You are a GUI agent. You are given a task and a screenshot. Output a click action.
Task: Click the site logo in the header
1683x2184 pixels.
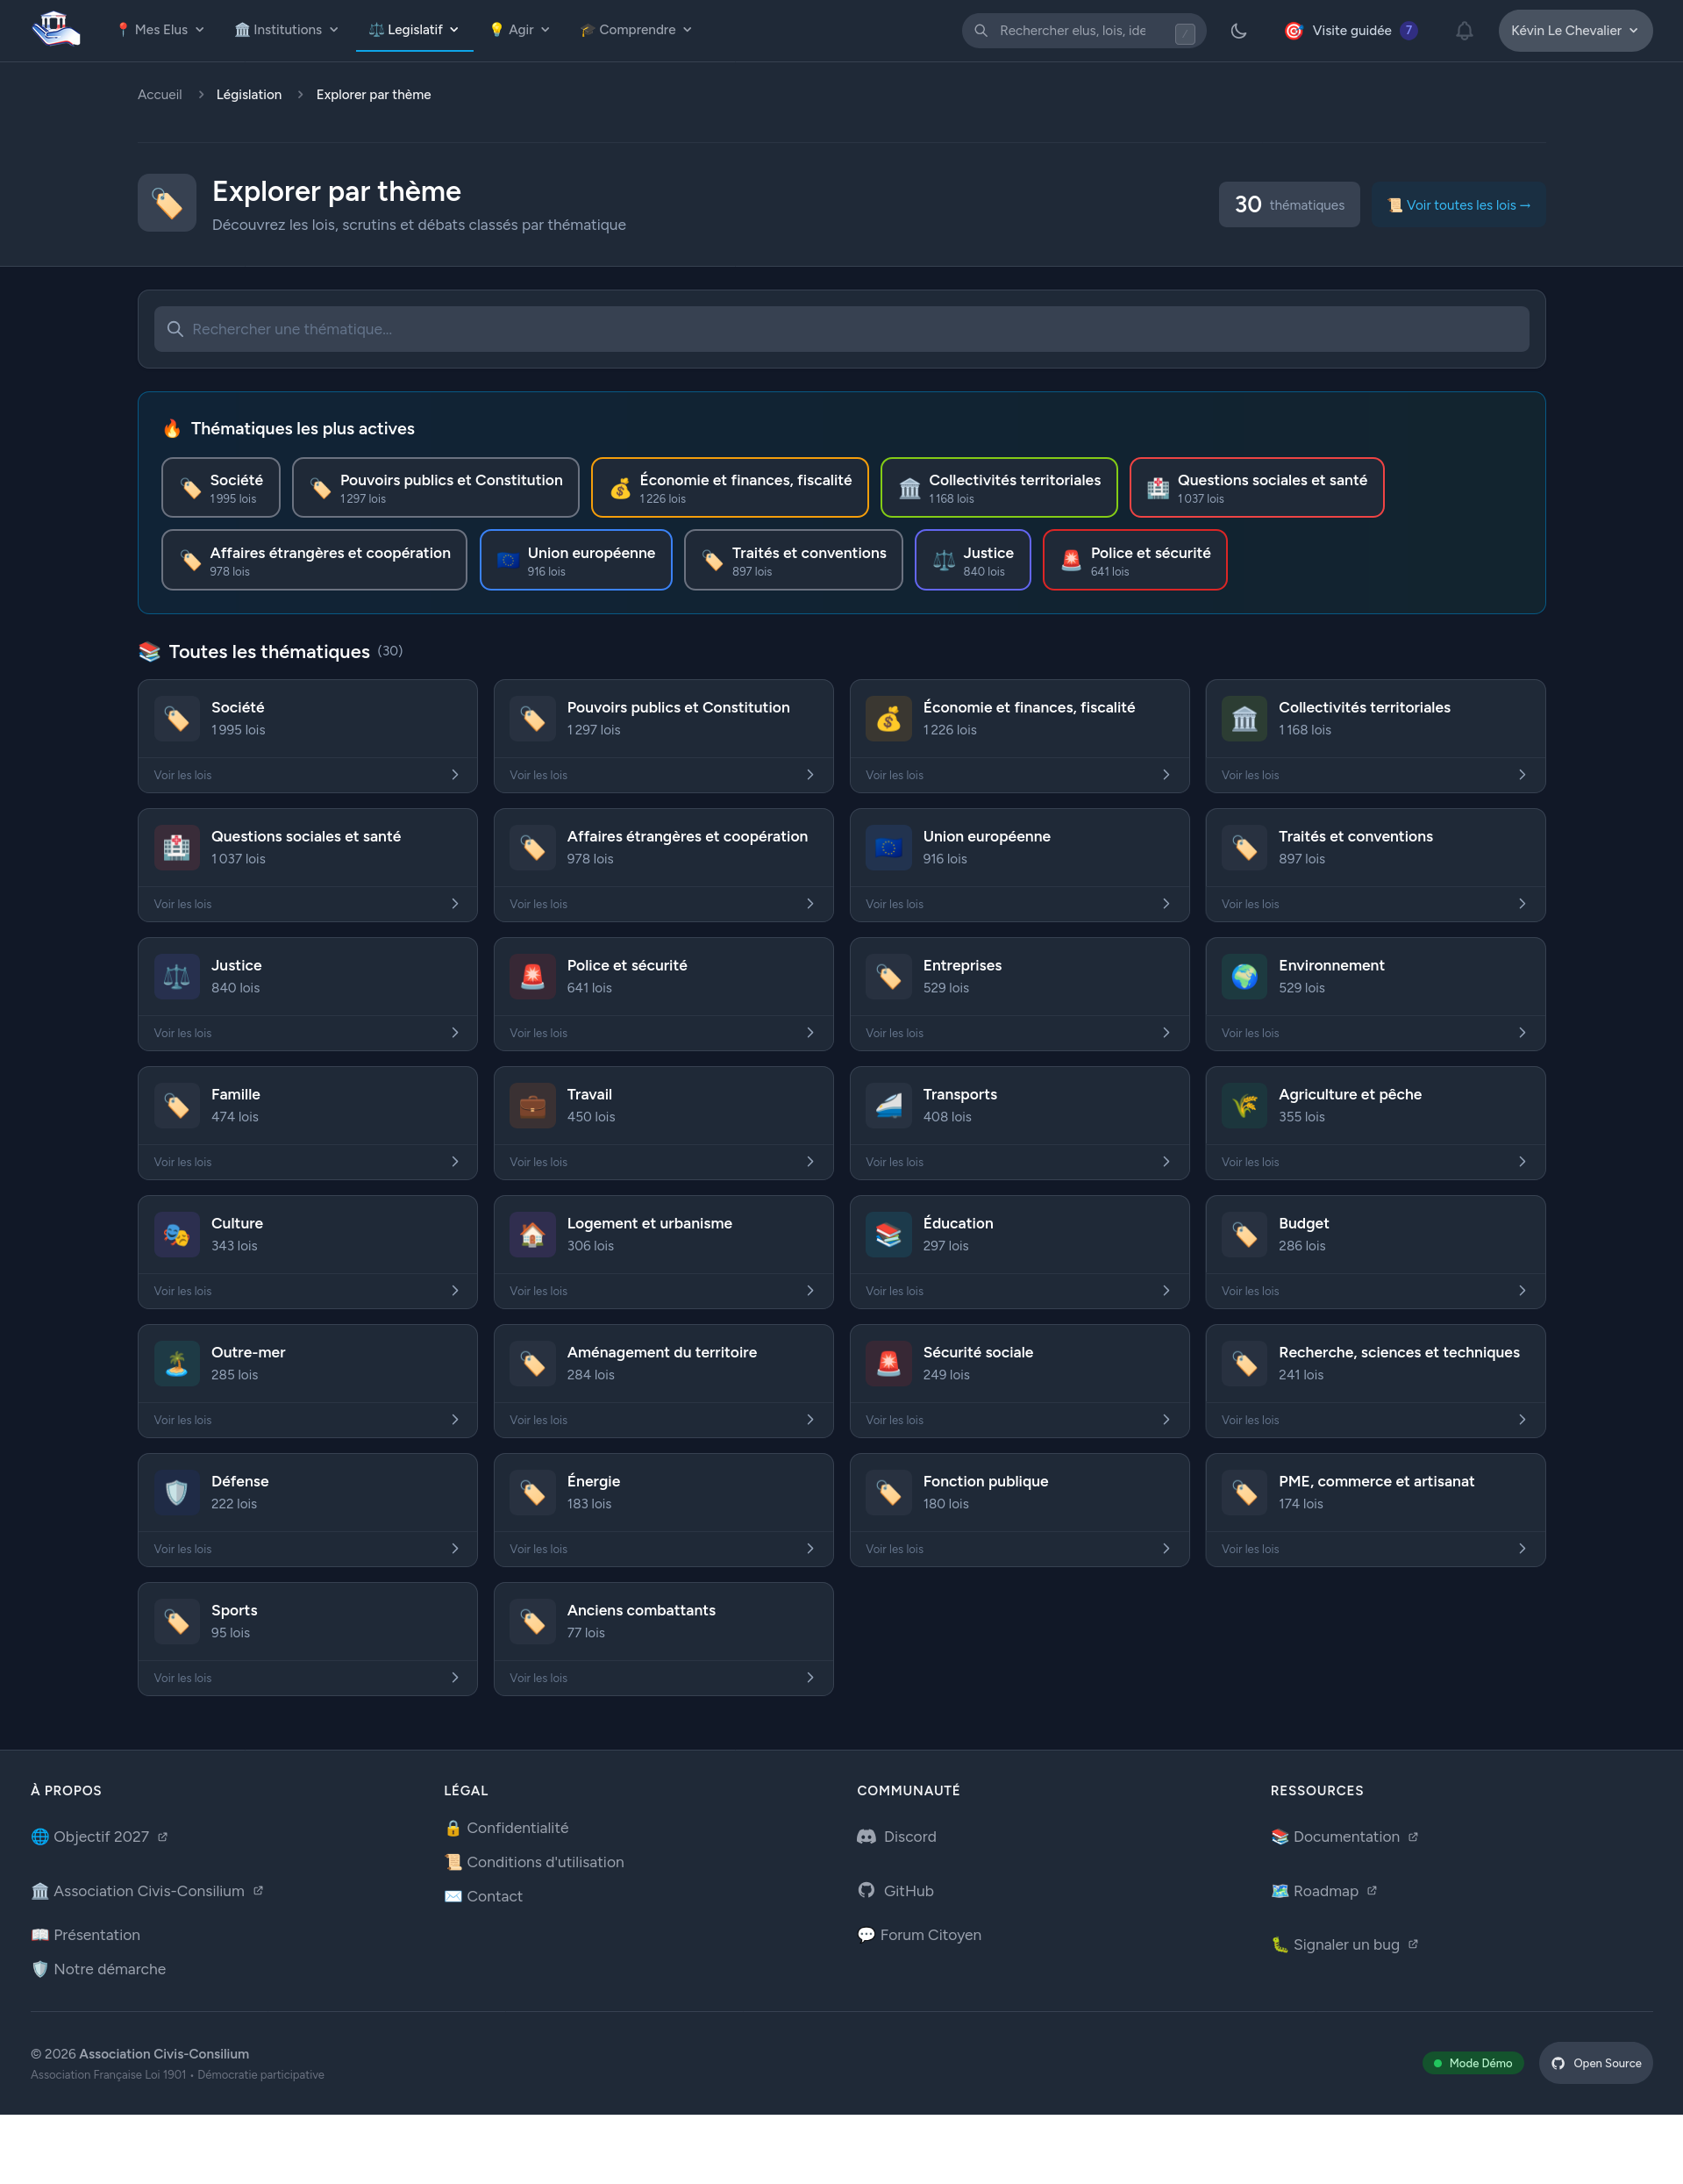click(55, 29)
